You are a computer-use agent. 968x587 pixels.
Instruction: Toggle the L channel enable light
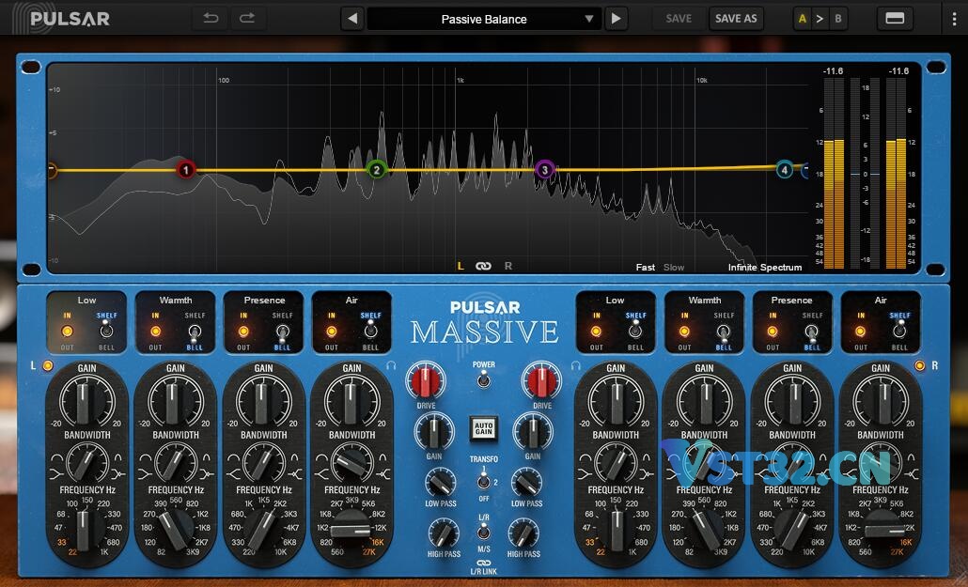tap(48, 365)
